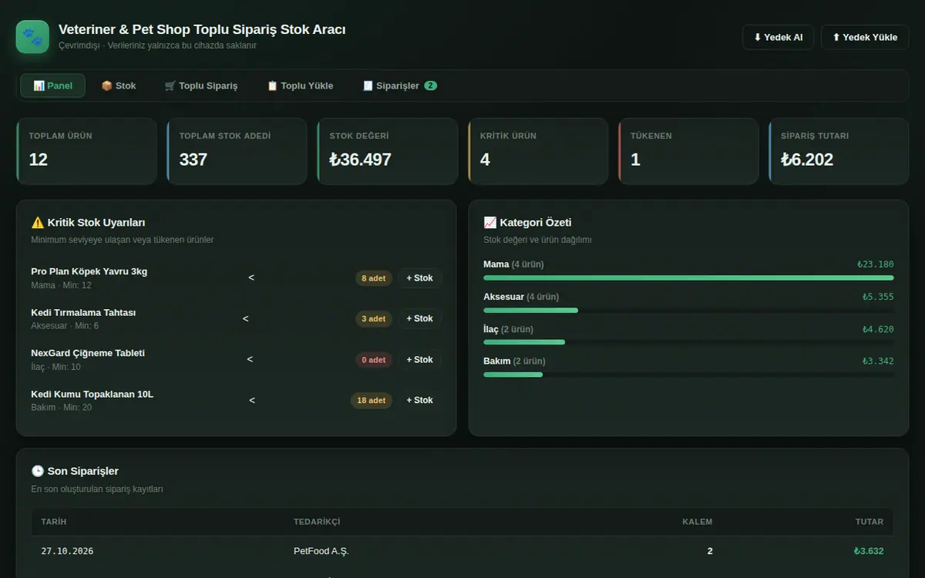The width and height of the screenshot is (925, 578).
Task: Click the TEDARİKÇİ column header
Action: coord(317,522)
